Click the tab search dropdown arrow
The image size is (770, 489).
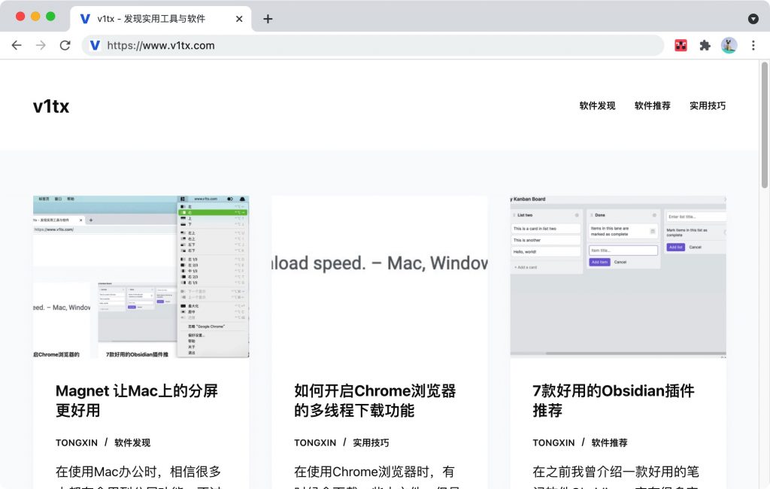pos(753,19)
